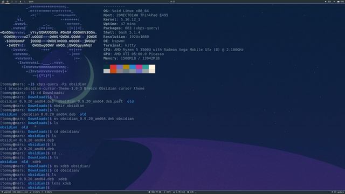Click the volume indicator in top bar
Screen dimensions: 345x194
click(x=328, y=2)
